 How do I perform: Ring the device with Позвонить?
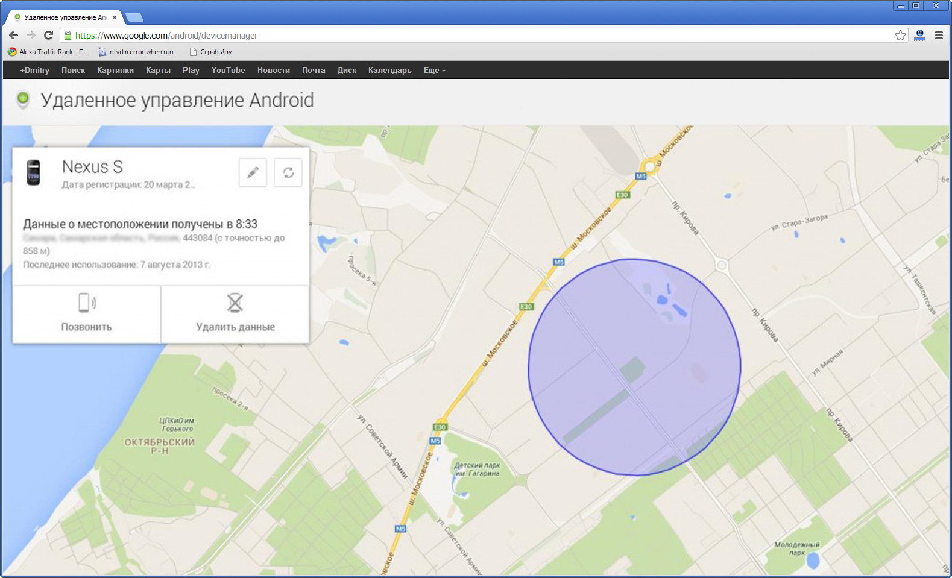point(86,314)
